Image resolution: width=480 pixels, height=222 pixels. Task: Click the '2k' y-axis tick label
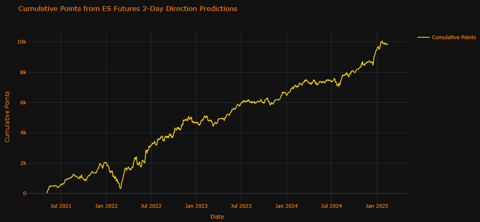[23, 163]
